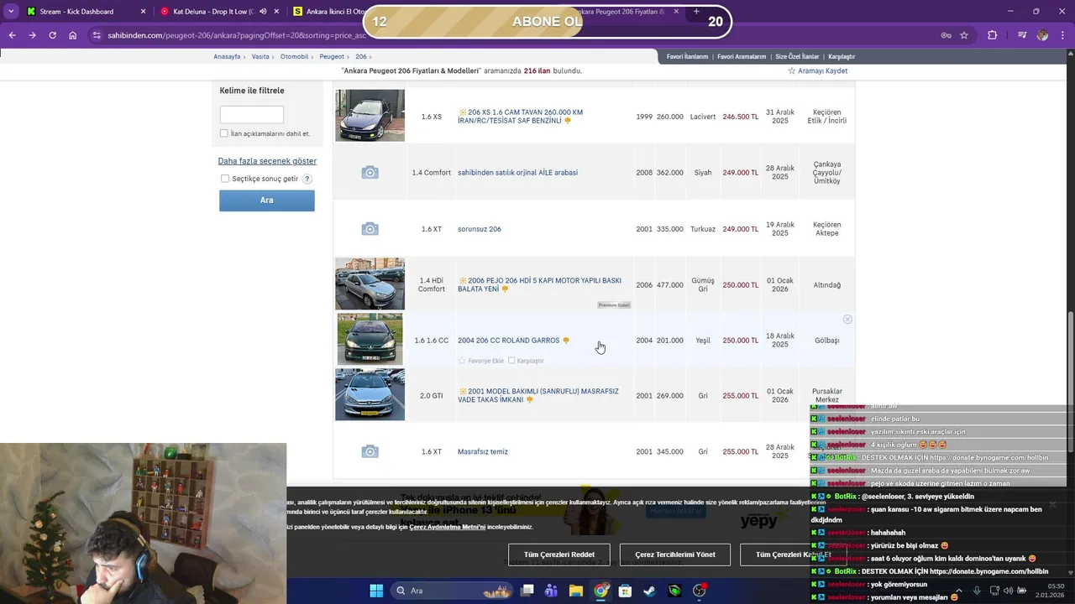Open the 2004 206 CC ROLAND GARROS listing
The height and width of the screenshot is (604, 1075).
click(x=508, y=341)
